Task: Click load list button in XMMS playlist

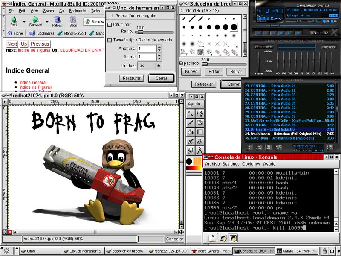Action: coord(330,148)
